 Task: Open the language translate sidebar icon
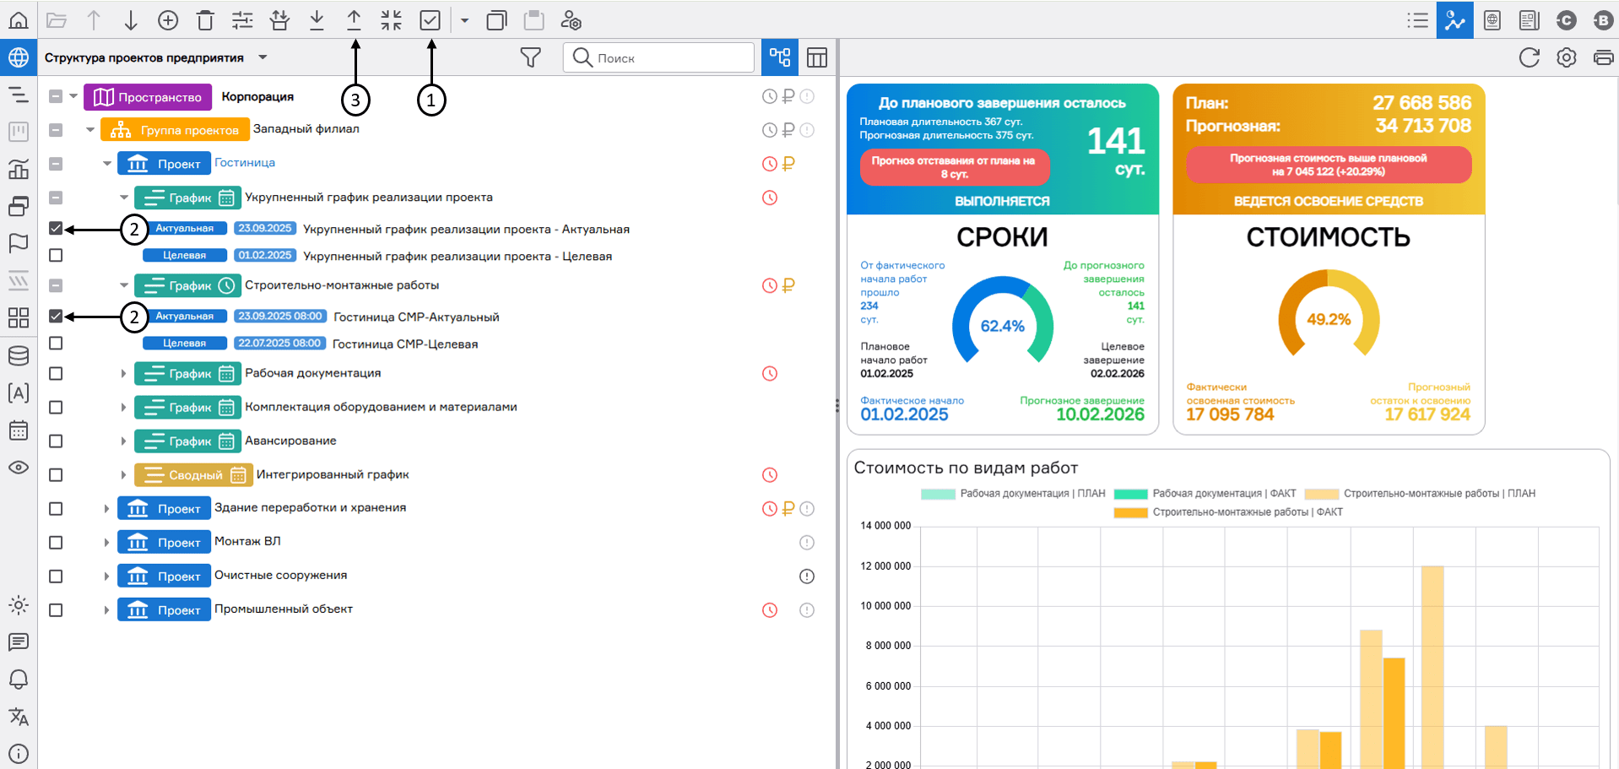(18, 717)
